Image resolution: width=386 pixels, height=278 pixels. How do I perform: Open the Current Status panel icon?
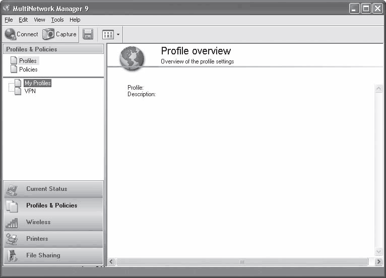tap(12, 190)
